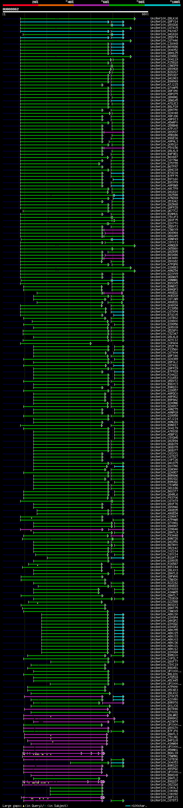Select hit label UniRef100_C0K0L3

[164, 788]
